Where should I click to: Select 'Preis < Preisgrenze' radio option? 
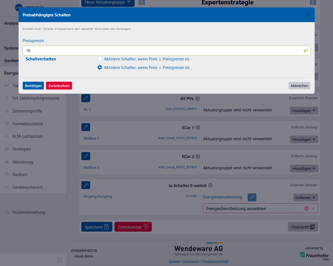[x=100, y=67]
